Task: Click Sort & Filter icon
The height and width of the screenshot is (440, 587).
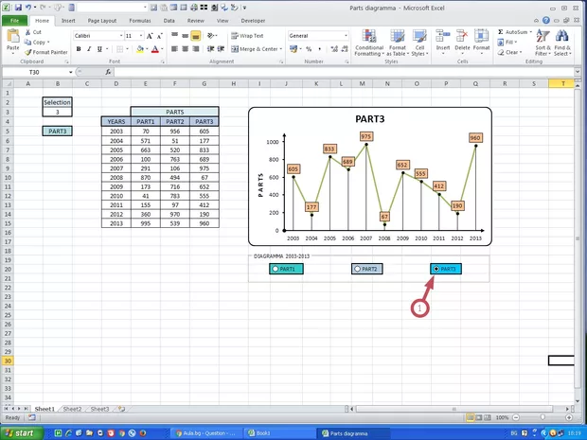Action: (x=543, y=40)
